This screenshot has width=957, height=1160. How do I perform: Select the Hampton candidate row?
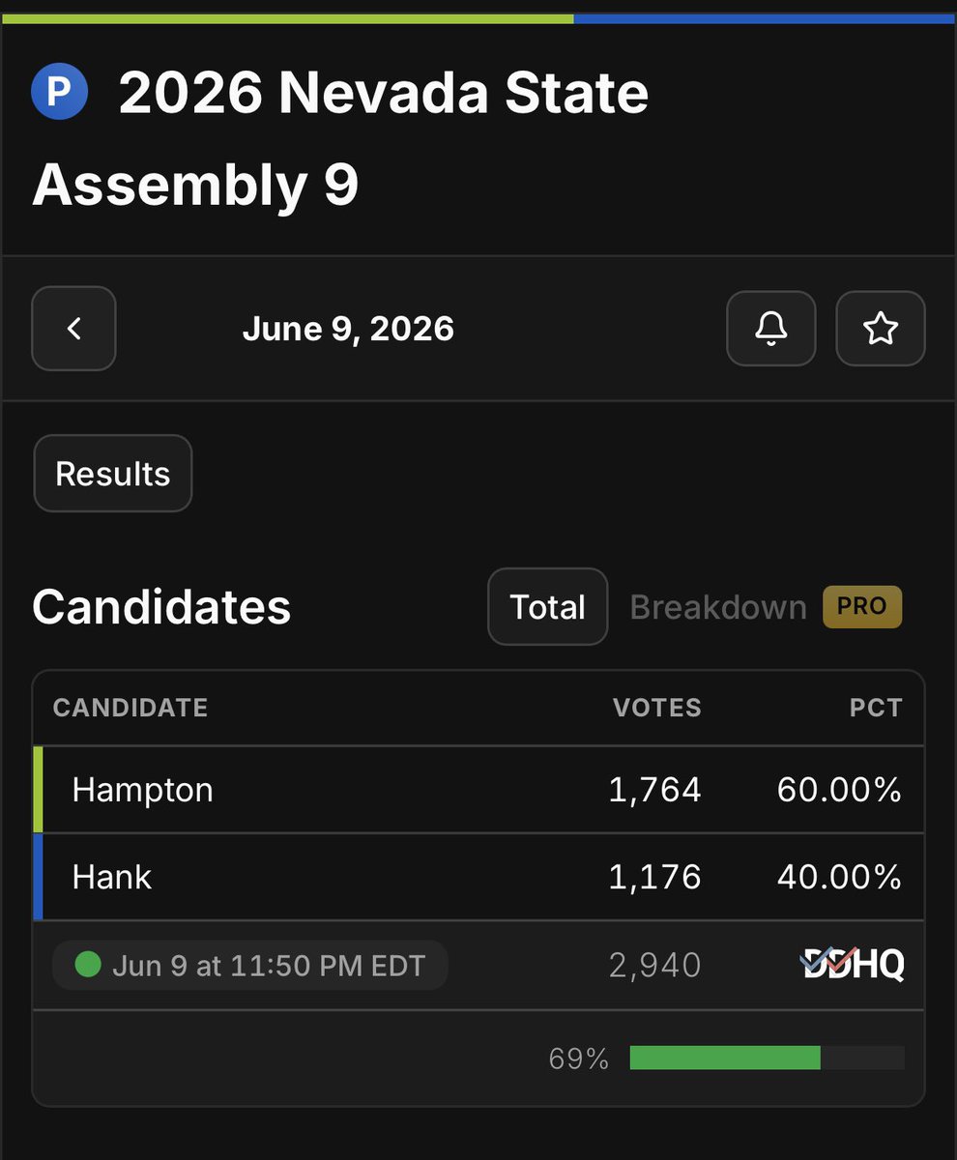click(478, 790)
